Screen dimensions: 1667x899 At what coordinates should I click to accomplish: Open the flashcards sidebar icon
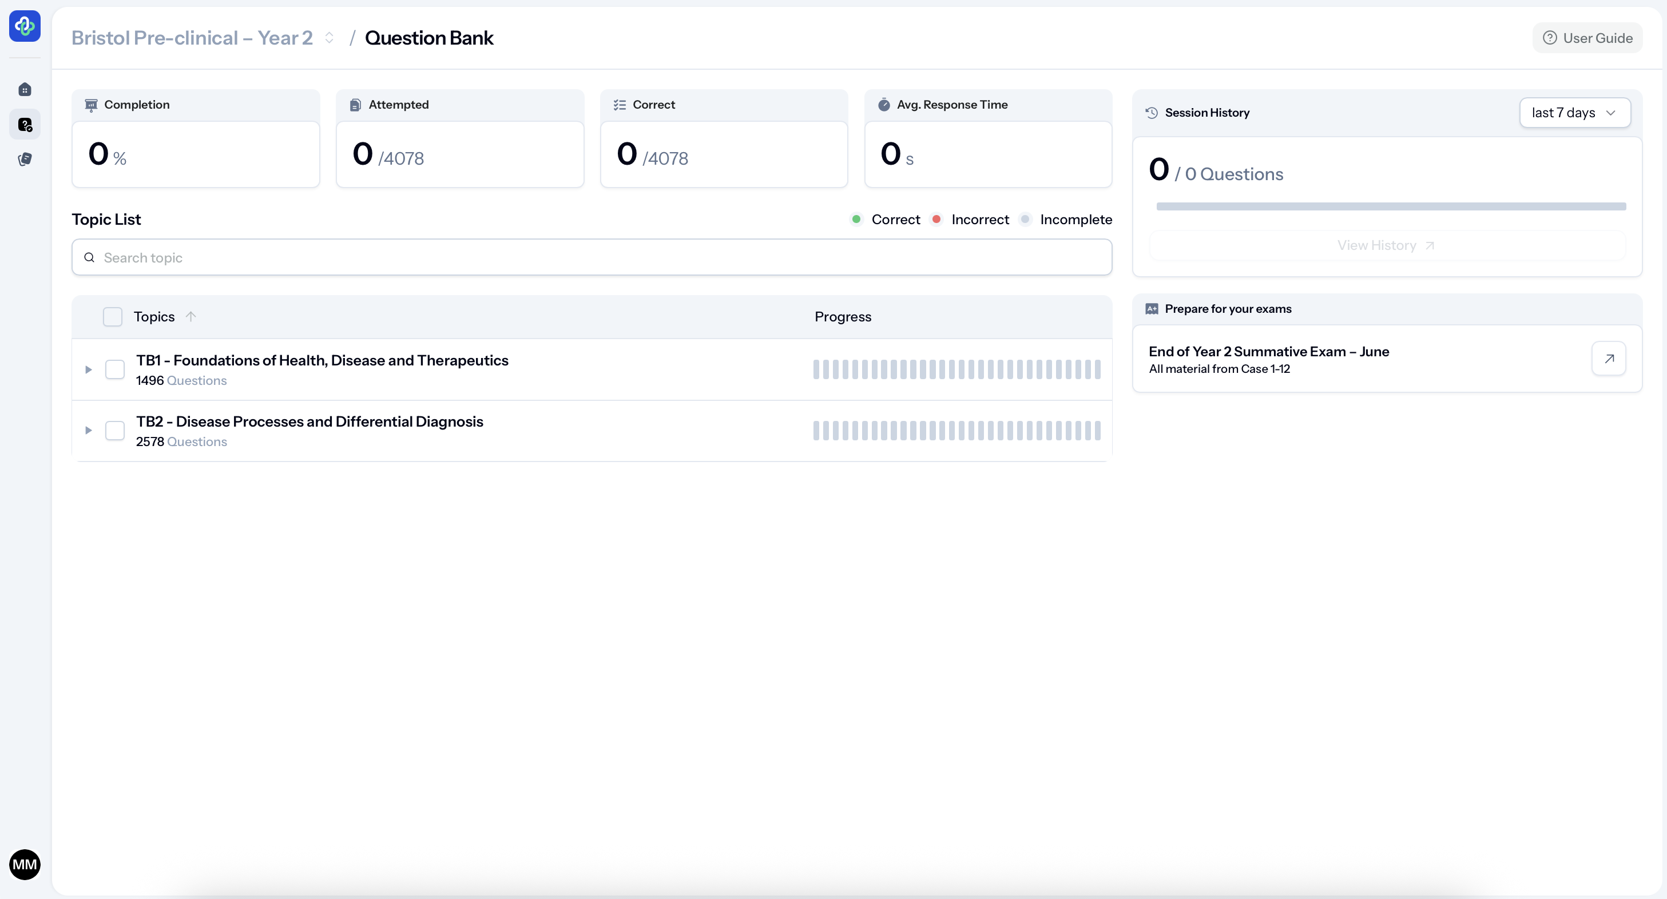(25, 159)
